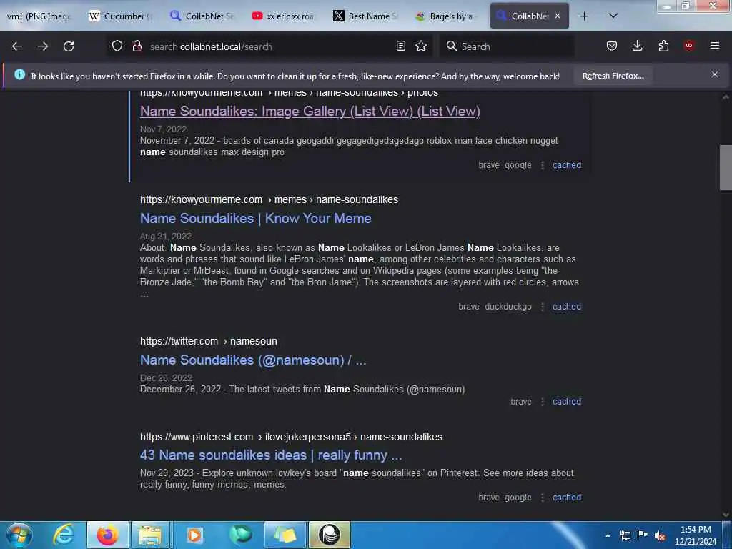
Task: Open cached link for Pinterest result
Action: click(x=567, y=498)
